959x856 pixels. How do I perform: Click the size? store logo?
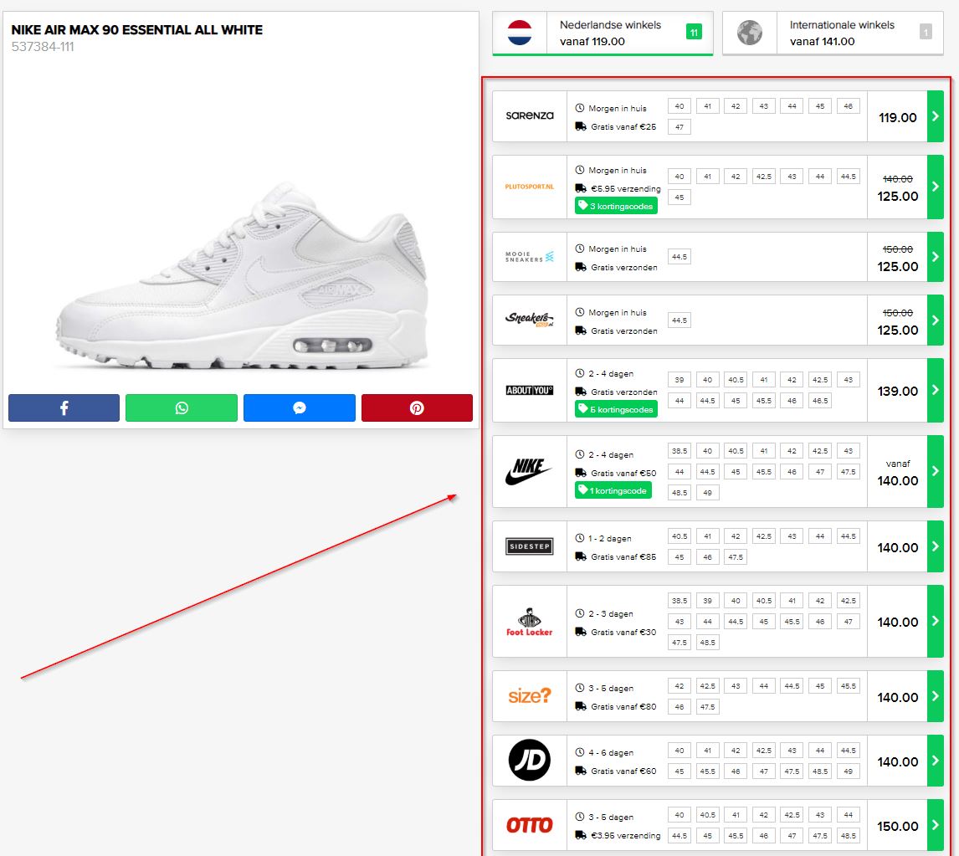tap(530, 696)
